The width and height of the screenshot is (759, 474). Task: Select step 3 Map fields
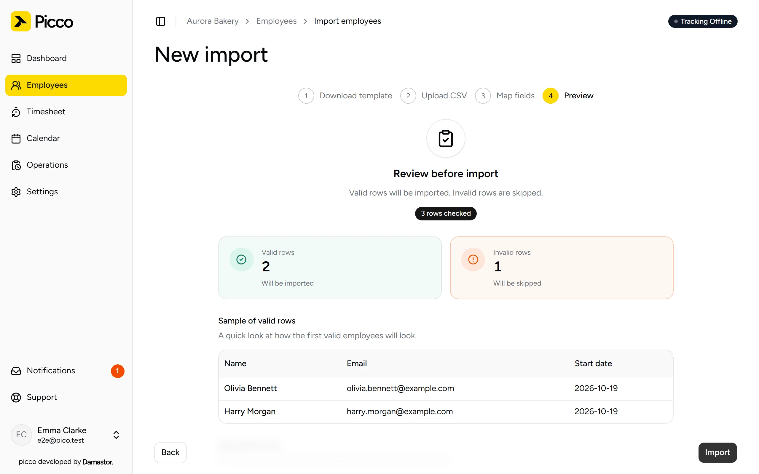(505, 96)
